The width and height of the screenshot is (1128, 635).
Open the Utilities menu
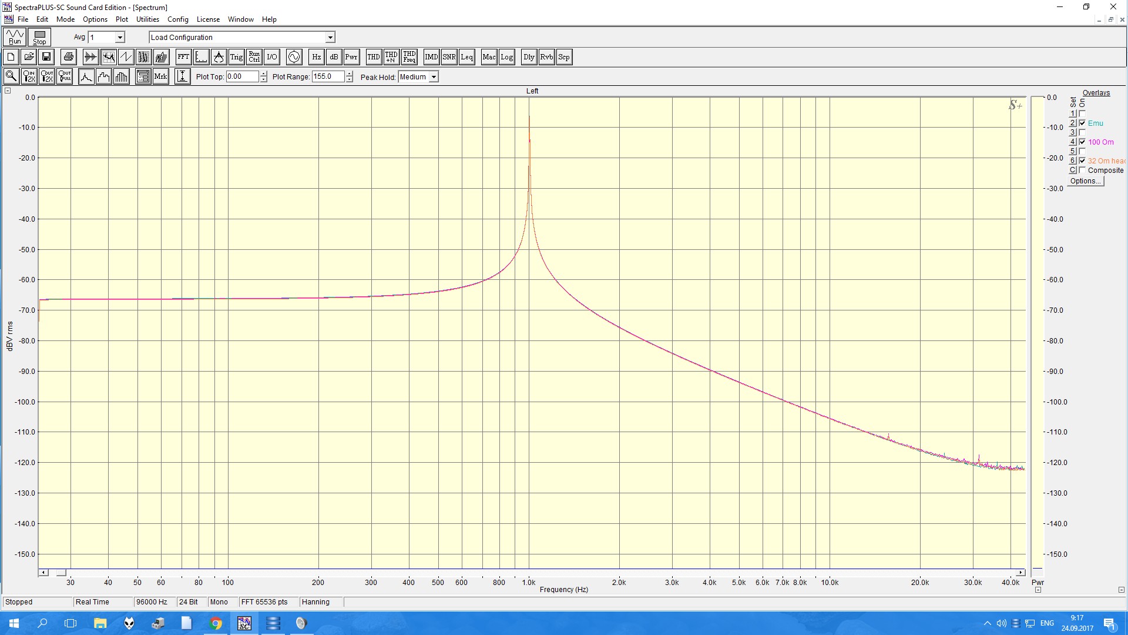click(x=147, y=19)
